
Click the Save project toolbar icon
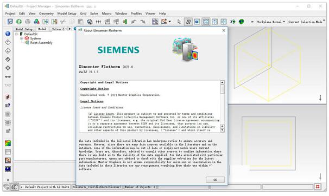10,22
